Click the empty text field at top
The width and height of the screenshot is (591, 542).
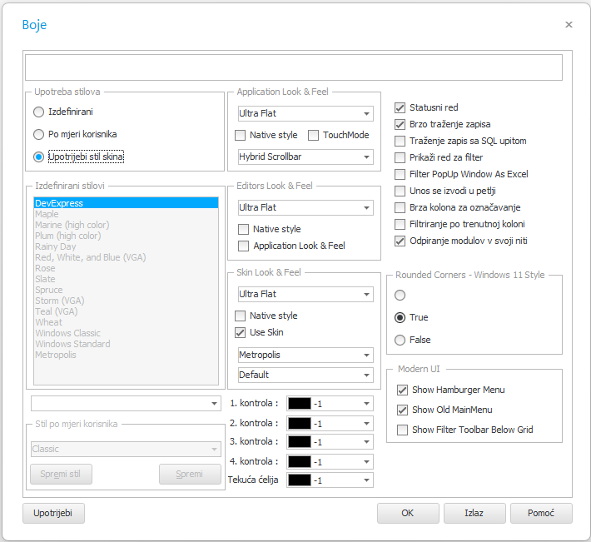pos(294,67)
